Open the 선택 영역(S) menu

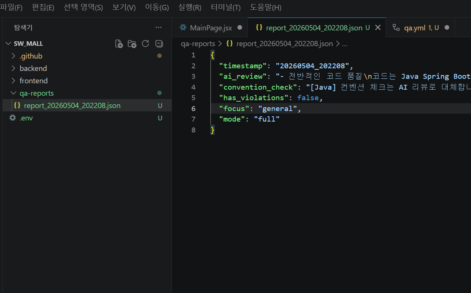tap(83, 8)
